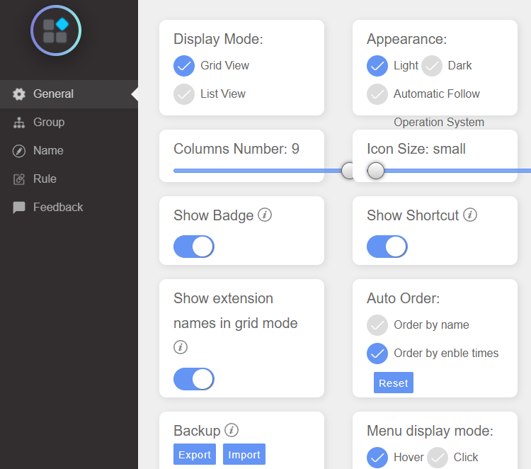Click the info icon beside Show Badge
531x469 pixels.
[x=265, y=215]
